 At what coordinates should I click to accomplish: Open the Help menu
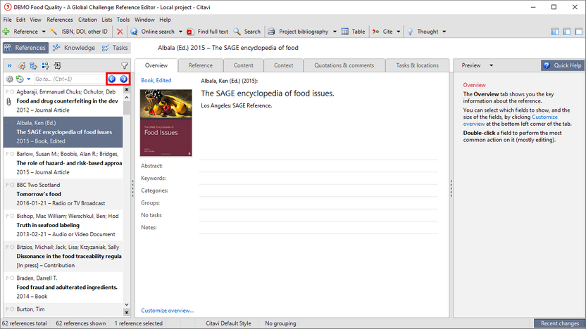[165, 20]
